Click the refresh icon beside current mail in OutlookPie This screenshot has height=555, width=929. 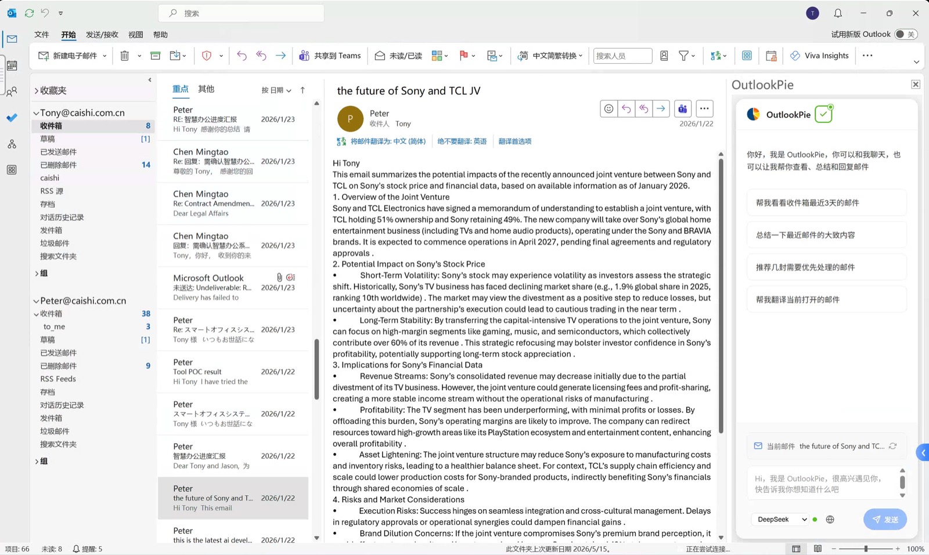point(893,446)
